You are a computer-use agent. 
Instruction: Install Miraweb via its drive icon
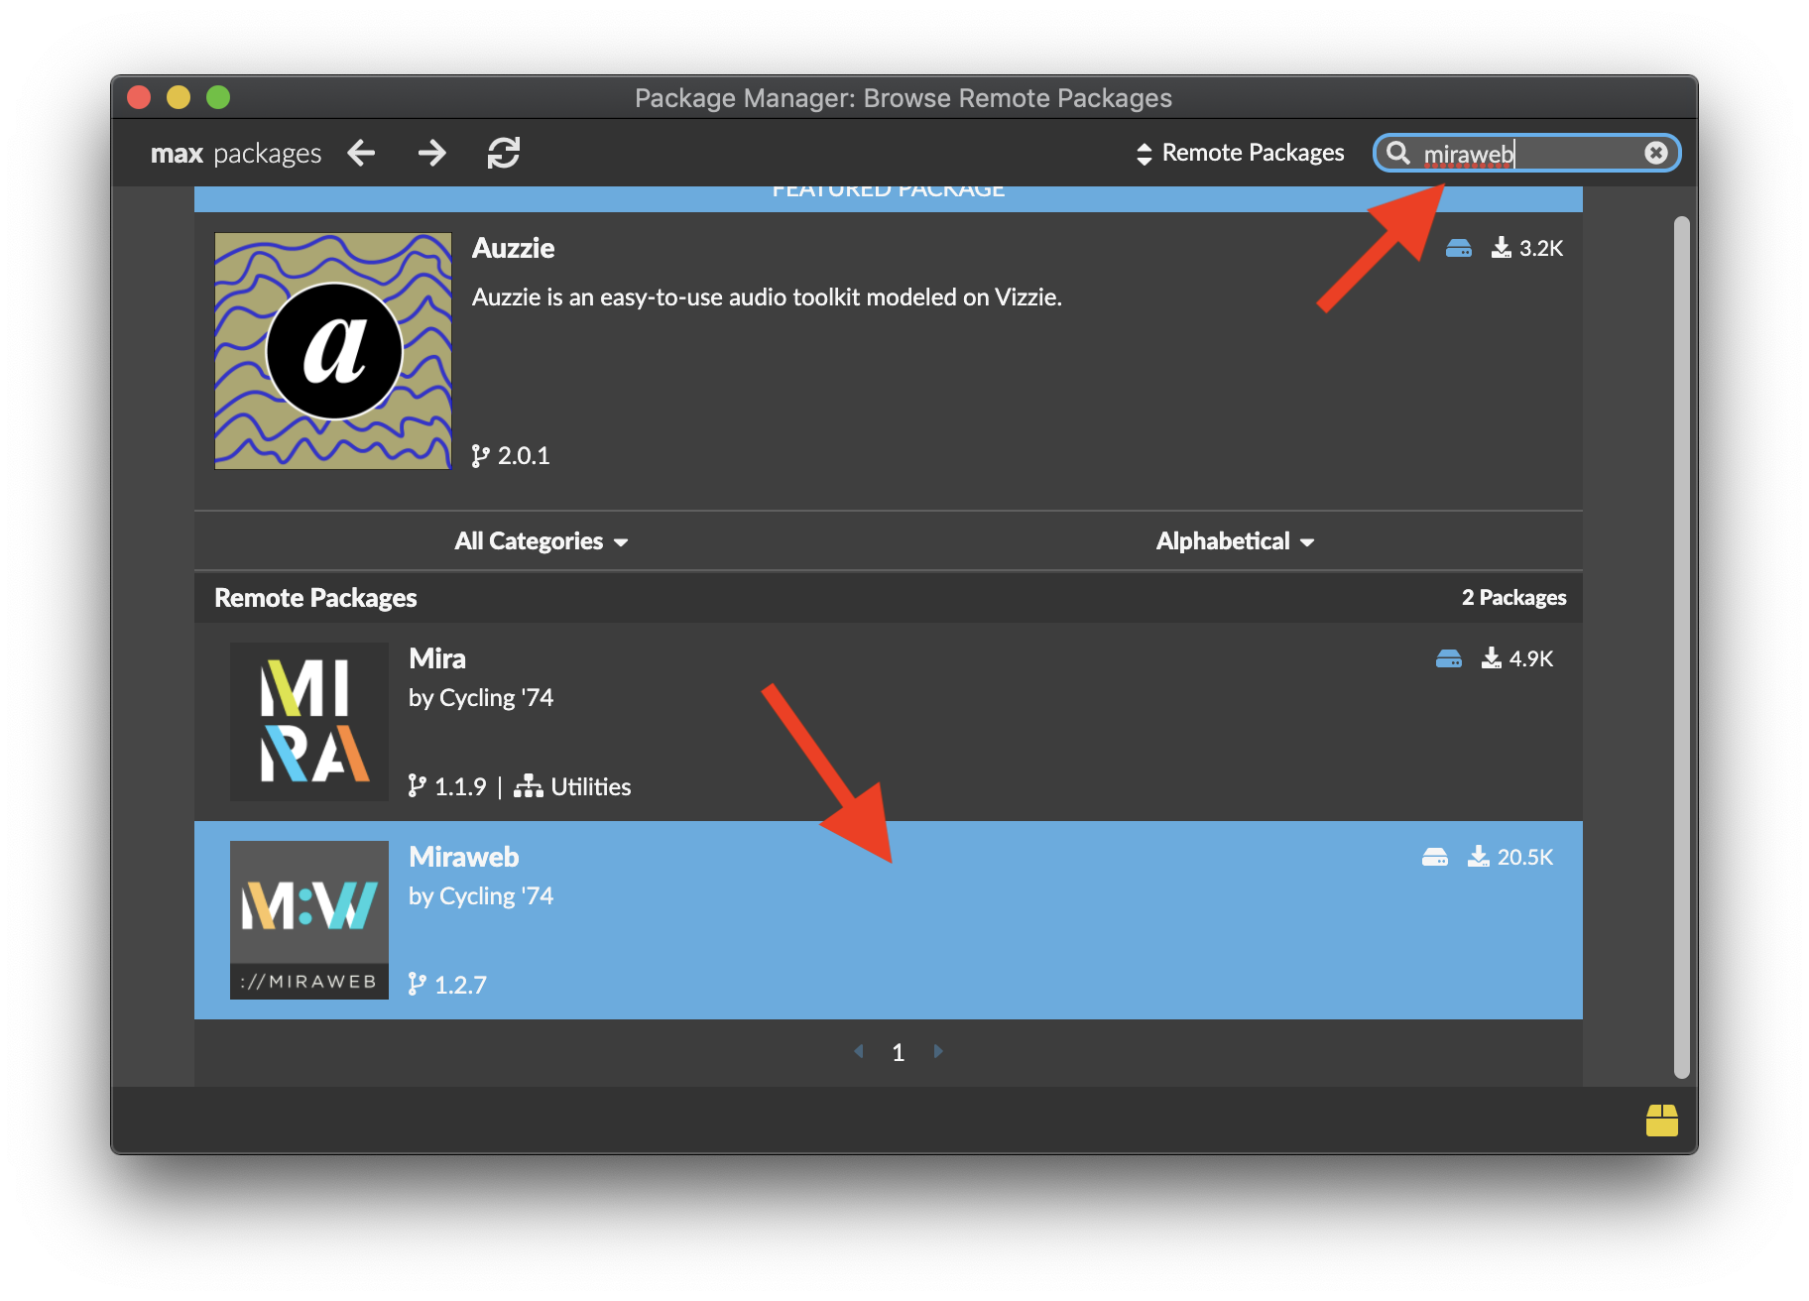click(x=1434, y=856)
